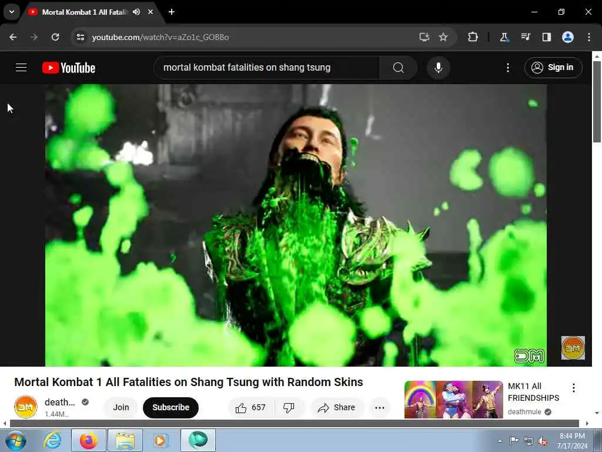The height and width of the screenshot is (452, 602).
Task: Launch Internet Explorer from taskbar
Action: [52, 440]
